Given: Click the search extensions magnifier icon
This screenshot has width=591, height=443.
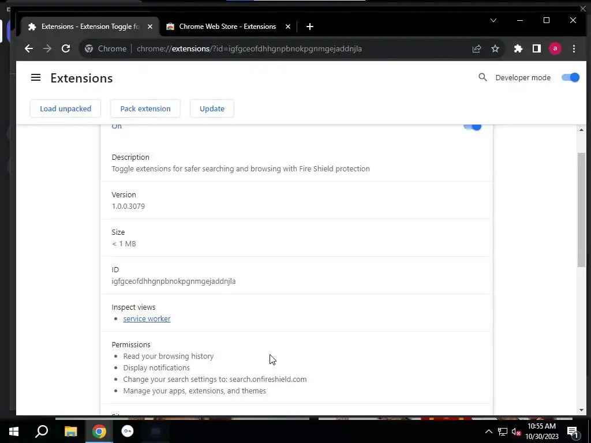Looking at the screenshot, I should click(x=482, y=78).
